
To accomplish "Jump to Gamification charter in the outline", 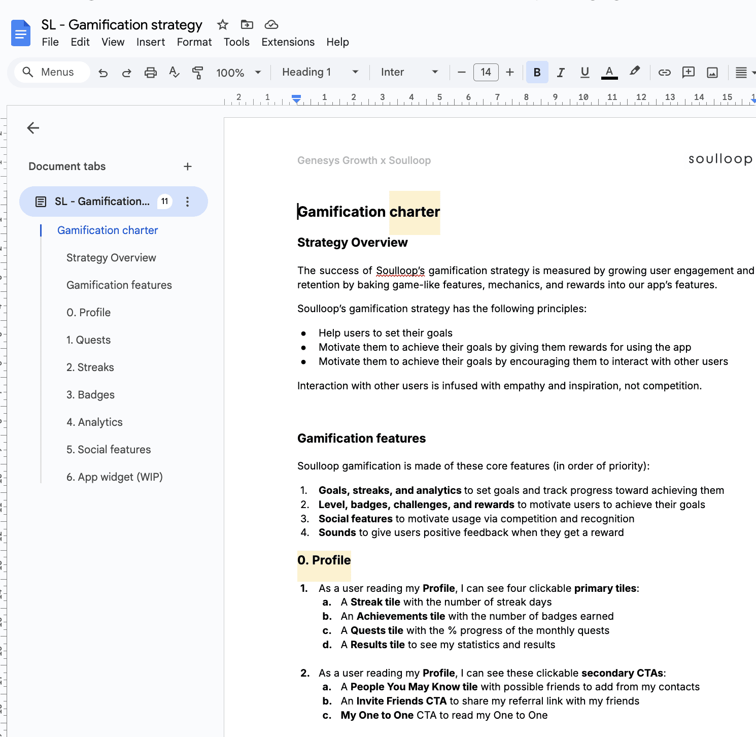I will [108, 230].
